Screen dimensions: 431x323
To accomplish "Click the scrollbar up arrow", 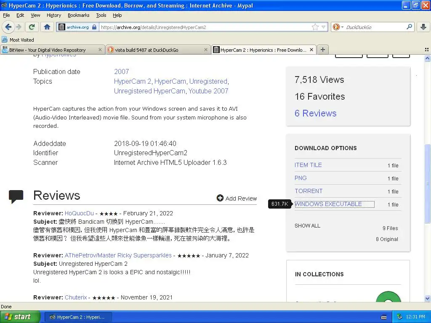I will point(428,58).
